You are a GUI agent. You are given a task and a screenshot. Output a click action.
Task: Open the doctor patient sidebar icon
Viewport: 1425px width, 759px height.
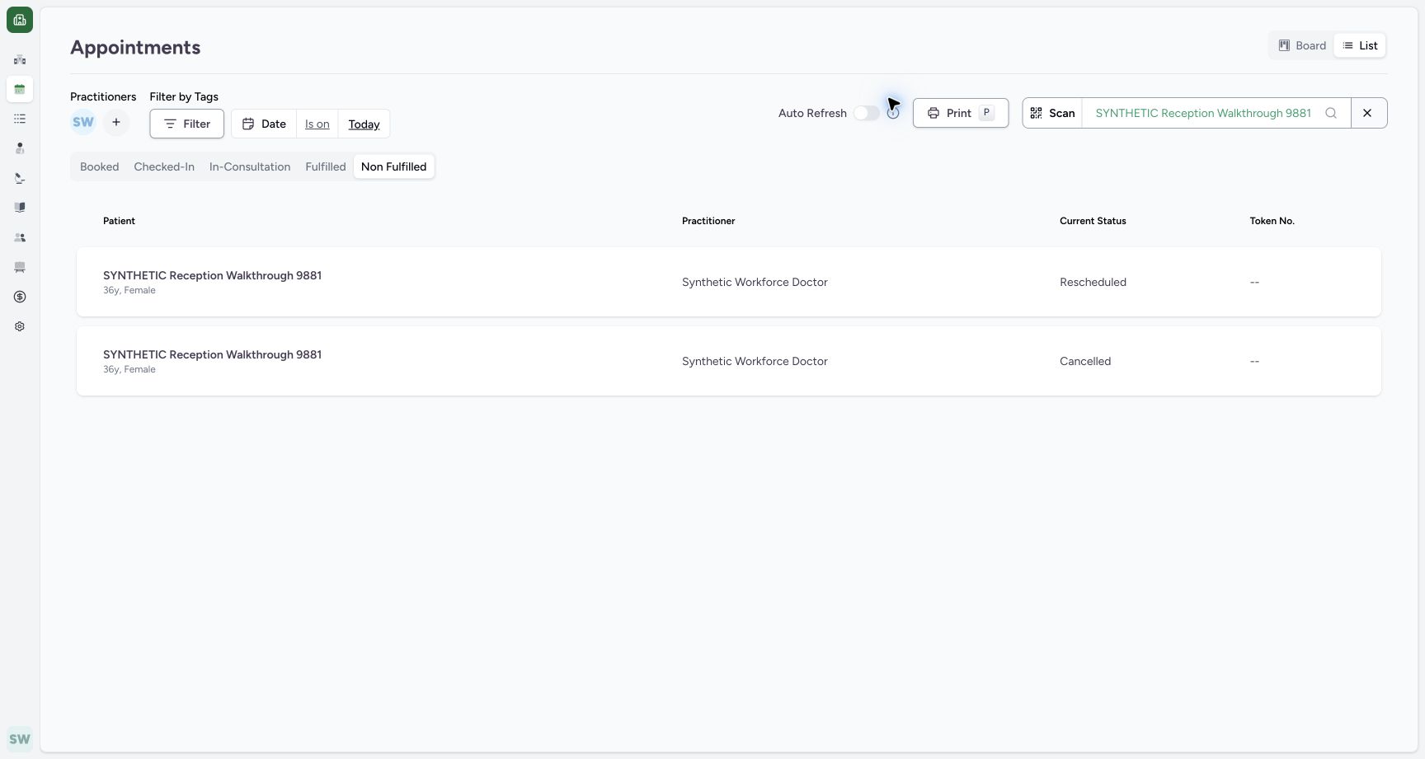click(x=20, y=148)
